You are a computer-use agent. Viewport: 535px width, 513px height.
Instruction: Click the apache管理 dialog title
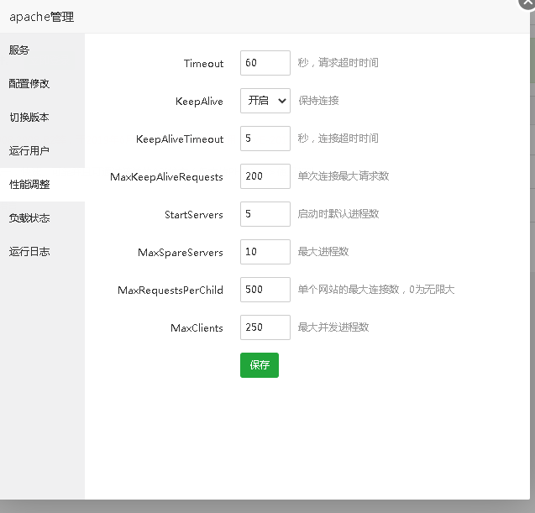click(x=42, y=17)
